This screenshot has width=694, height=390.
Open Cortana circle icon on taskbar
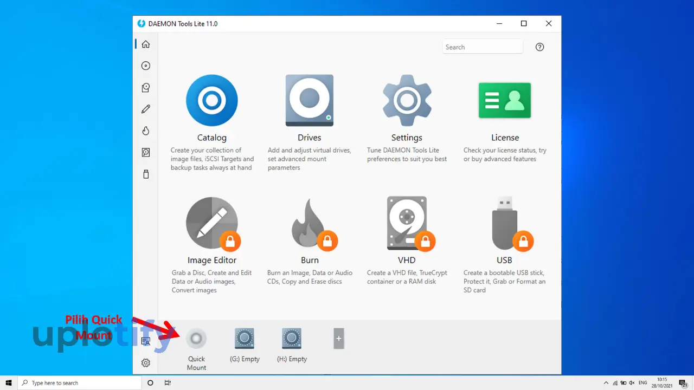(150, 383)
